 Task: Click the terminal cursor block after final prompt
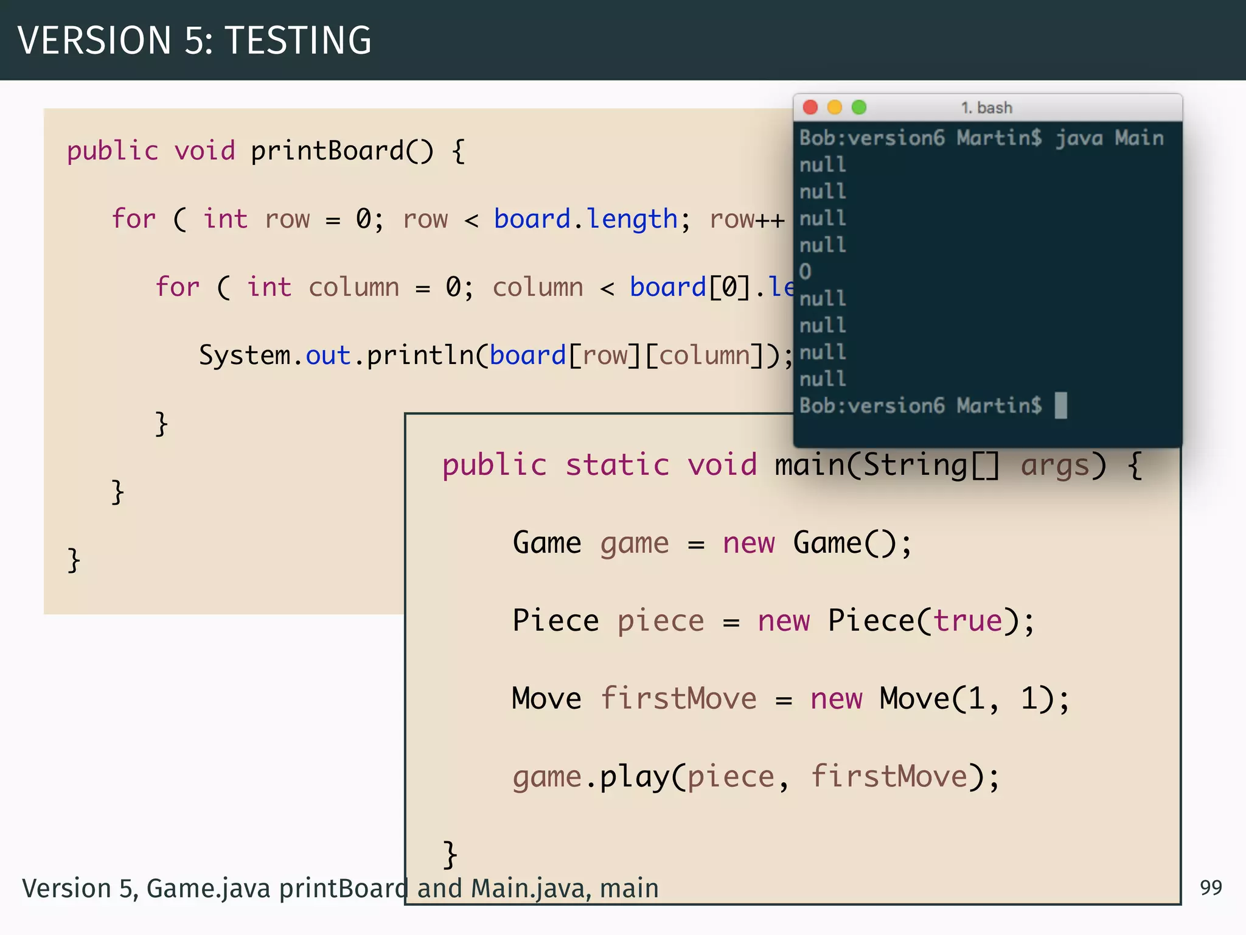coord(1060,405)
